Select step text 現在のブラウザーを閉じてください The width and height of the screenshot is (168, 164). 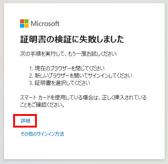pos(70,68)
